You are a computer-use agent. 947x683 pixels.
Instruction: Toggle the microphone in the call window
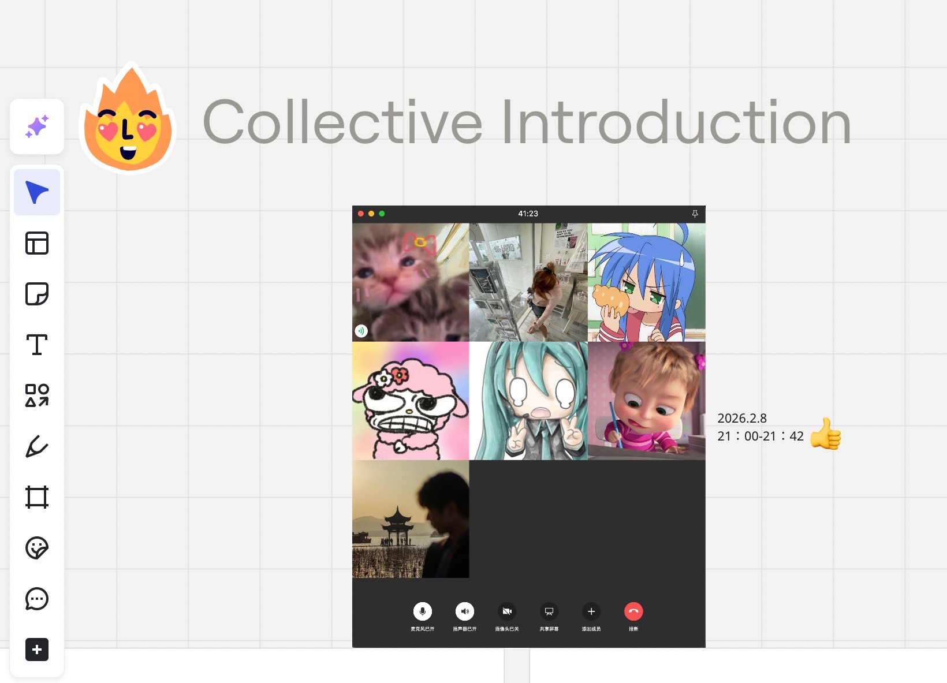(x=422, y=611)
